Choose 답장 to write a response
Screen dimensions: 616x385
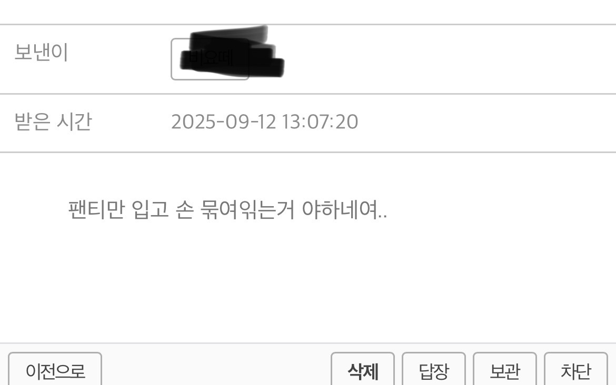pos(434,369)
